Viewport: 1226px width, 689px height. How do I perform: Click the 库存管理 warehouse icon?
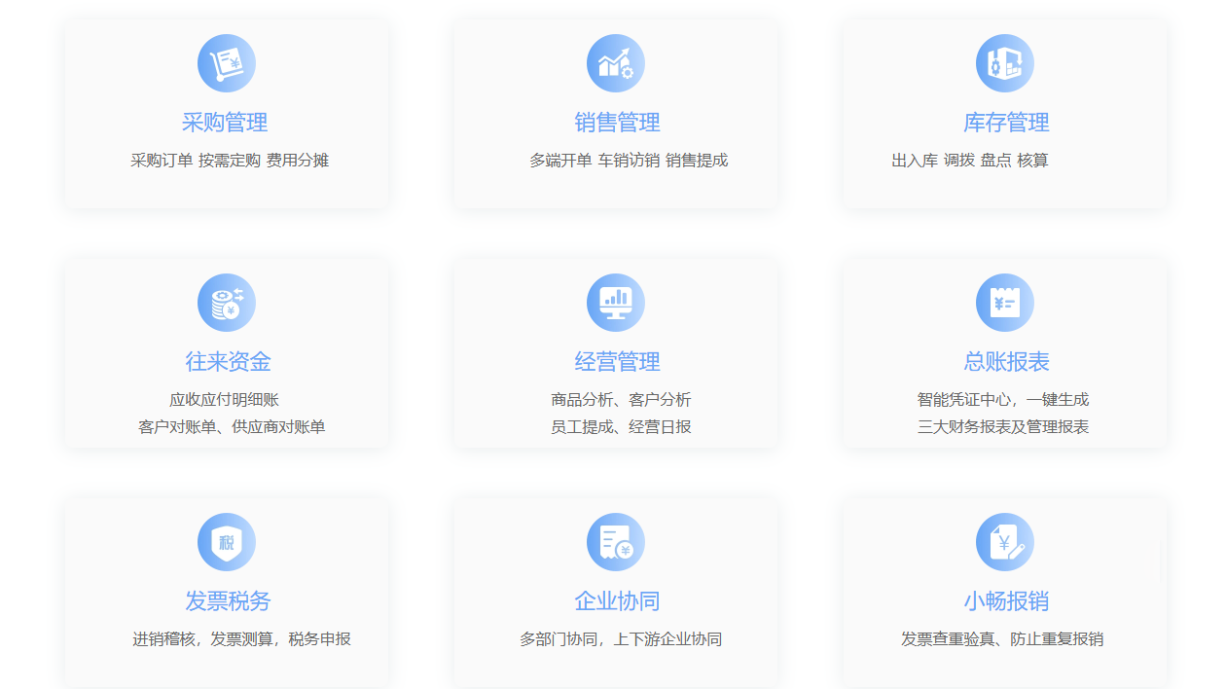[1005, 63]
